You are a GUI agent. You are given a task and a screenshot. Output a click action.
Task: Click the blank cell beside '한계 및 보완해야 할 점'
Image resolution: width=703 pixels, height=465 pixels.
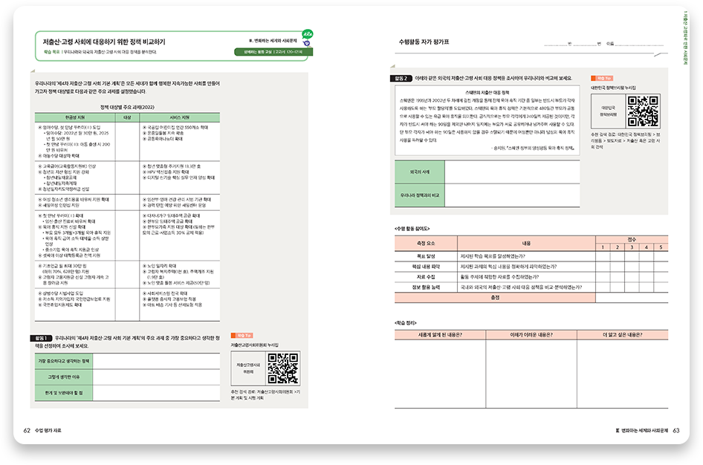156,393
